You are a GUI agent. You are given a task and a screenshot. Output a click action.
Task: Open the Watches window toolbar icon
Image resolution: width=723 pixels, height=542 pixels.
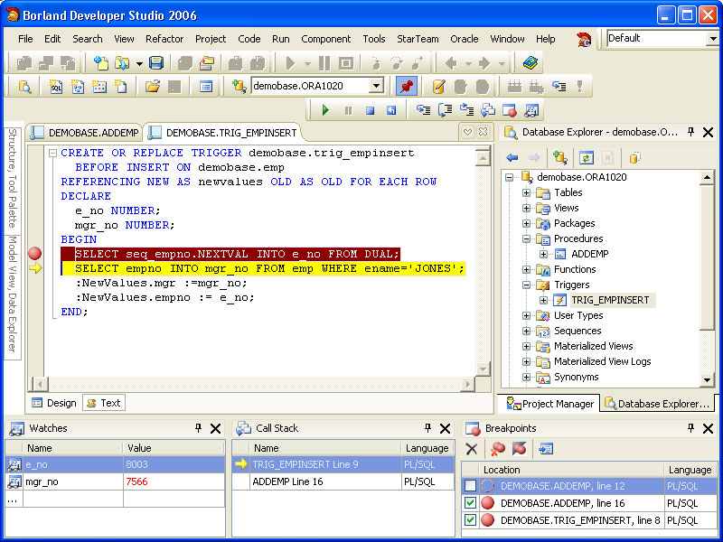tap(531, 110)
